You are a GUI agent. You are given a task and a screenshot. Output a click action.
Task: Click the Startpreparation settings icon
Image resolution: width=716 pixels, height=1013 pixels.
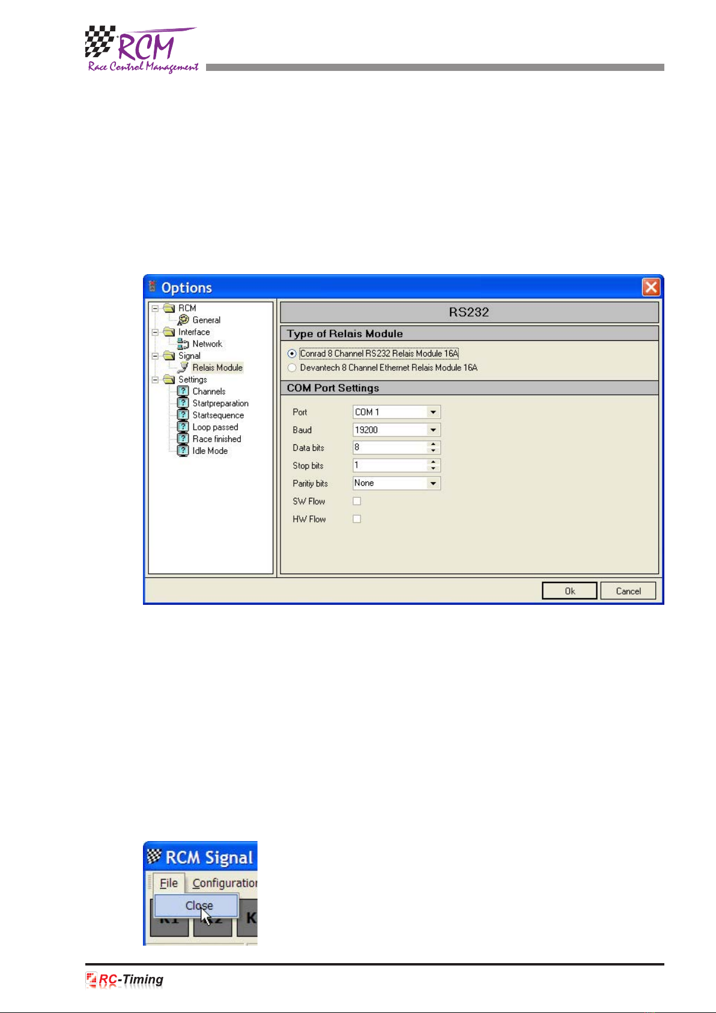(183, 403)
